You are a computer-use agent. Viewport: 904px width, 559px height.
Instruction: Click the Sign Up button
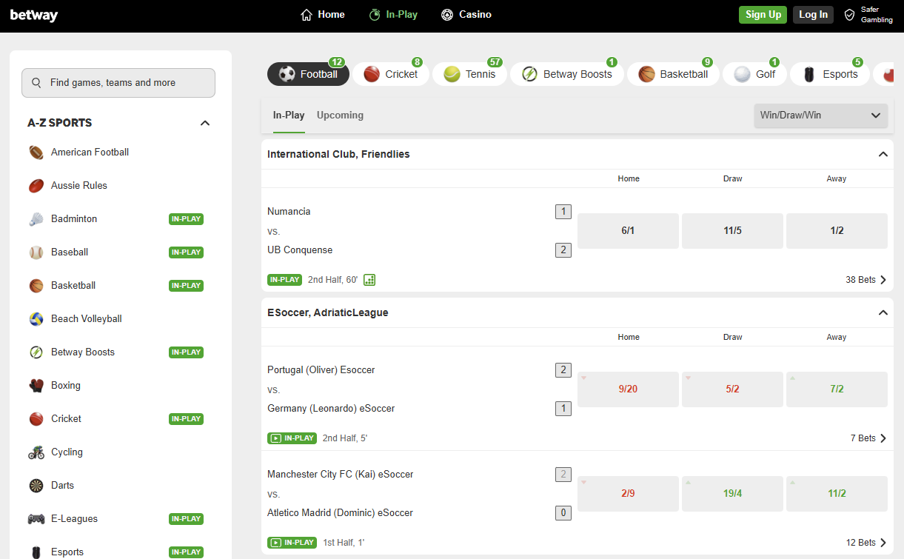(x=763, y=15)
